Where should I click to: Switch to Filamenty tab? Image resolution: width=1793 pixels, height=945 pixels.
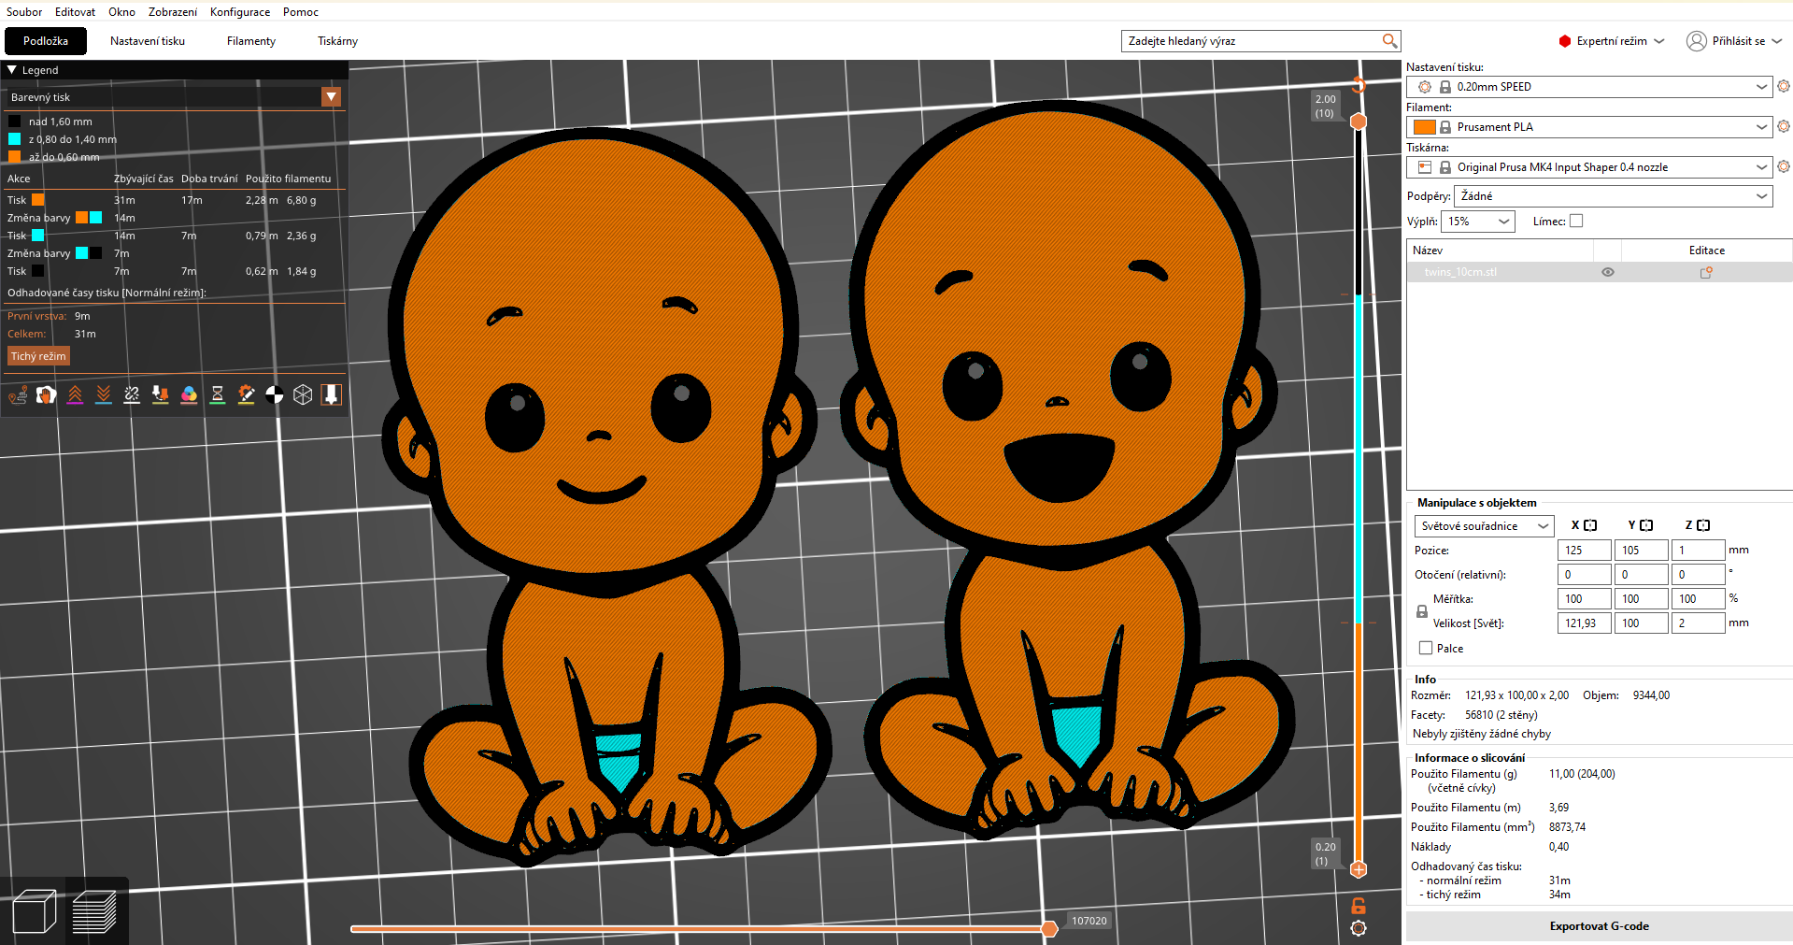click(251, 41)
